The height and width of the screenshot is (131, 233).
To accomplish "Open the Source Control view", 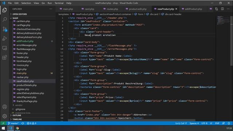I will [5, 29].
